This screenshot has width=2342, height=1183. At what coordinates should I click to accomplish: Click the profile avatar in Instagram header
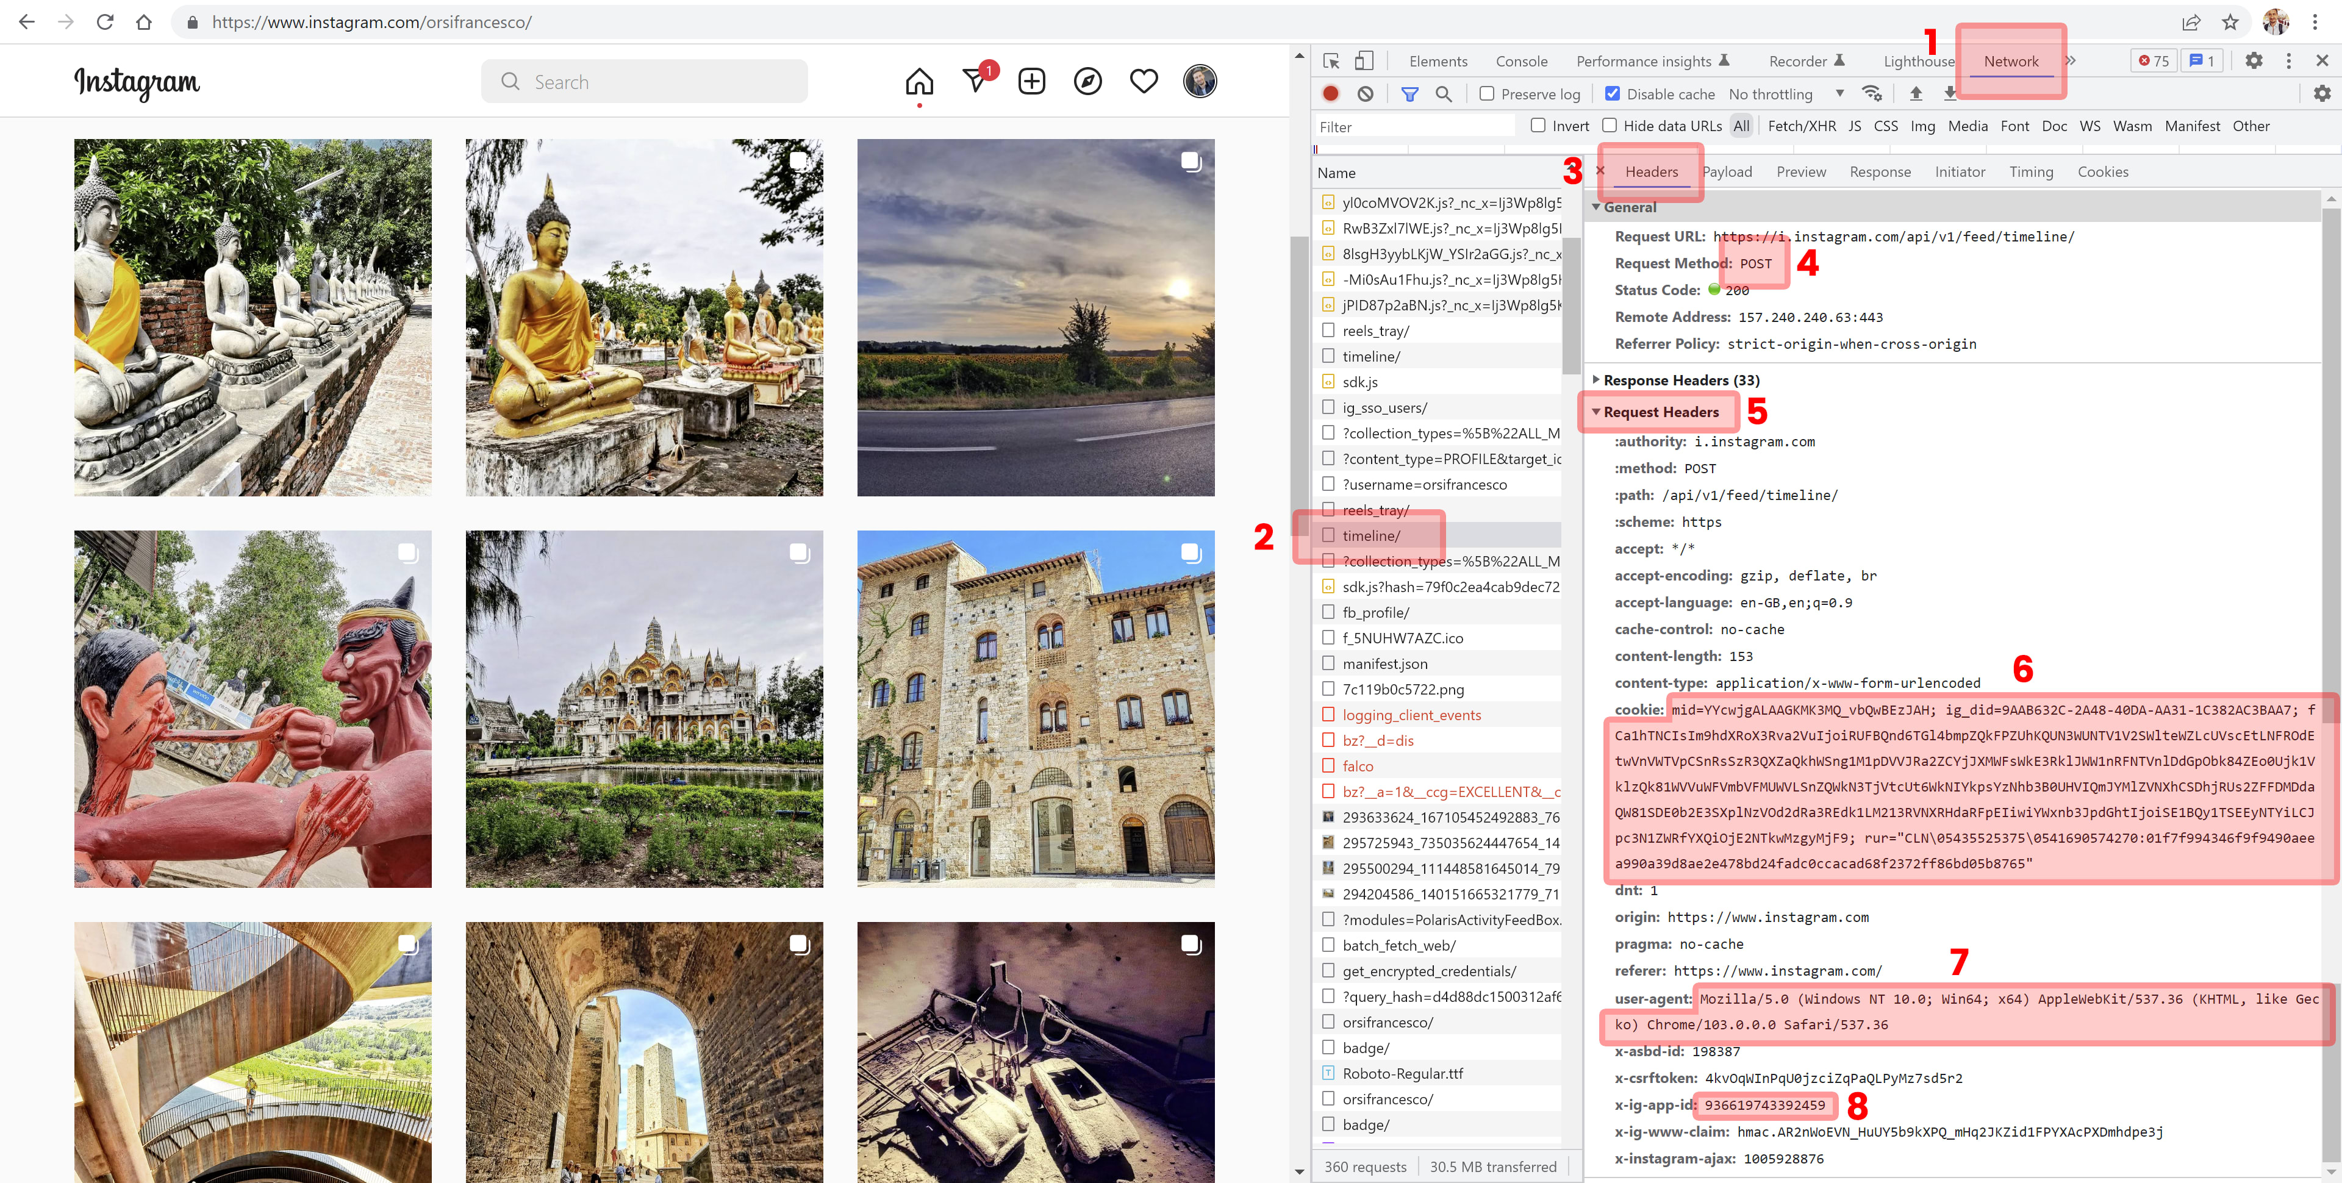1199,82
